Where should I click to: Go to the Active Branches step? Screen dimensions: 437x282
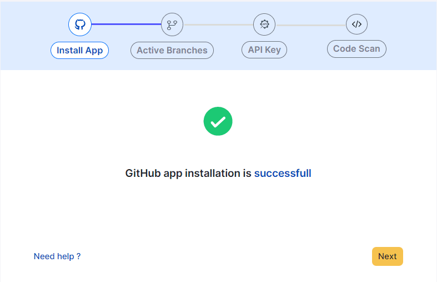172,50
